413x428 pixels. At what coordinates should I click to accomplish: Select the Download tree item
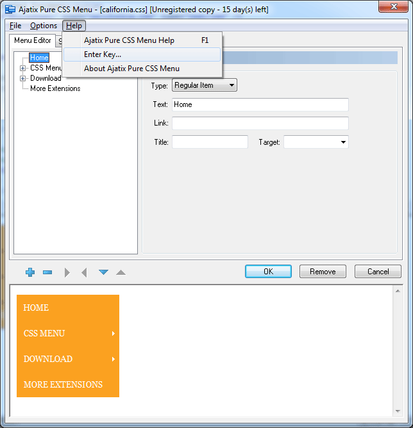[46, 78]
